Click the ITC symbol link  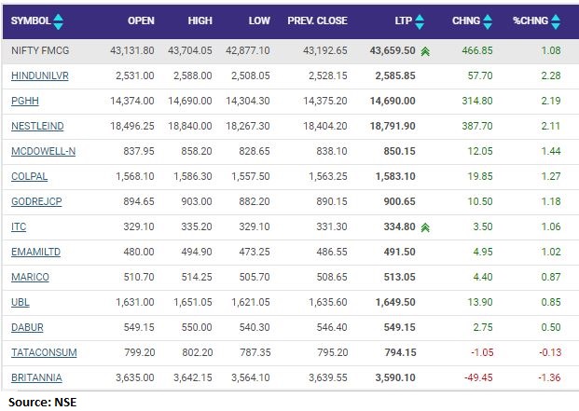coord(19,226)
